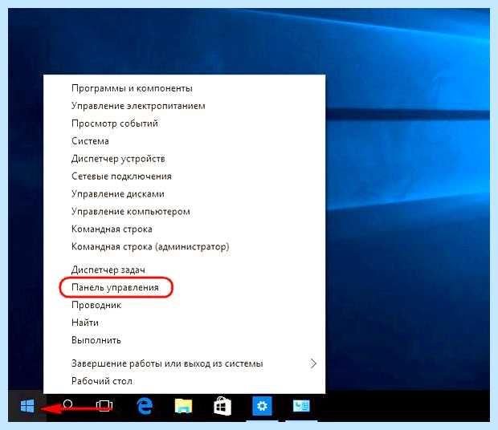Click the search circle icon in taskbar
Screen dimensions: 498x430
(67, 404)
